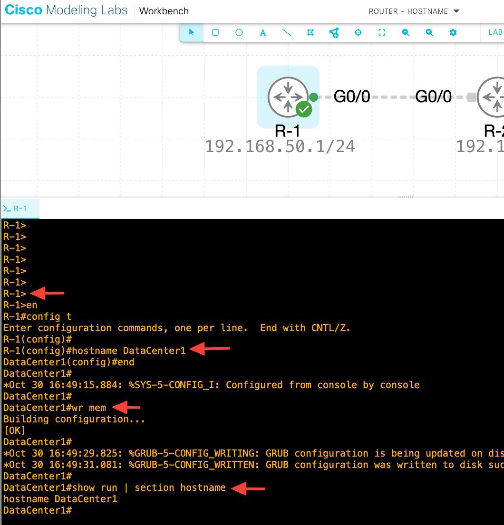Open the workbench settings gear
This screenshot has height=525, width=504.
coord(453,32)
